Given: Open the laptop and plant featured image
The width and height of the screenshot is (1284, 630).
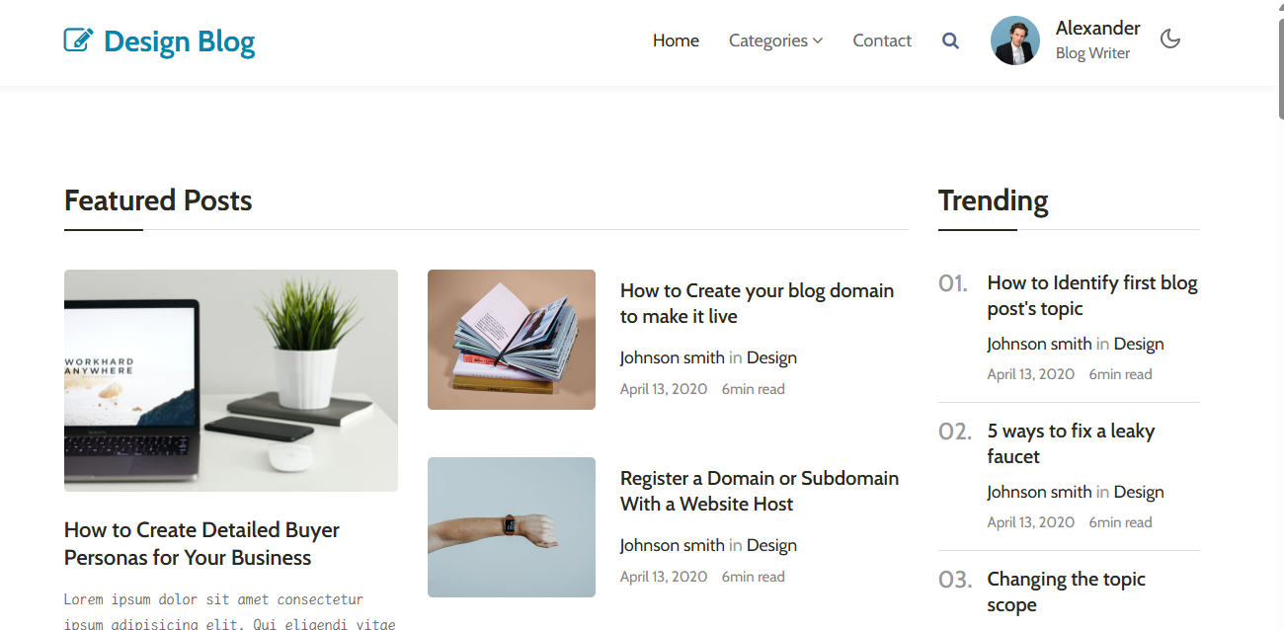Looking at the screenshot, I should tap(231, 380).
